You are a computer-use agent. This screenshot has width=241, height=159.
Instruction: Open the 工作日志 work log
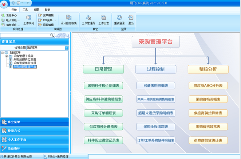(x=104, y=19)
